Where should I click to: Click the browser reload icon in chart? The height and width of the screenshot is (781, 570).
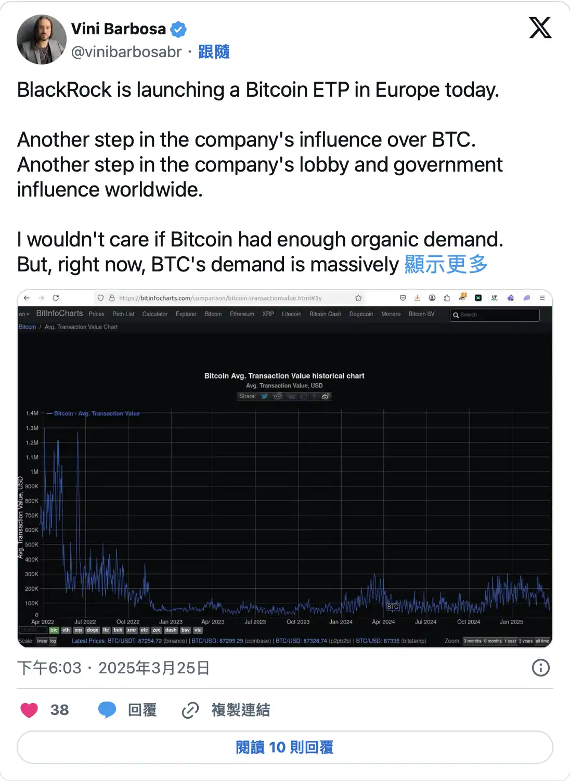[56, 298]
